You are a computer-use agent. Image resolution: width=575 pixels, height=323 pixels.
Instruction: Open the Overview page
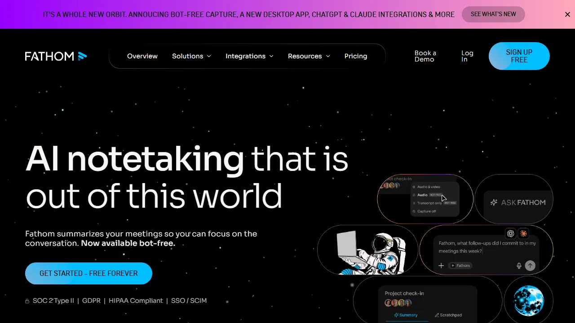(142, 56)
